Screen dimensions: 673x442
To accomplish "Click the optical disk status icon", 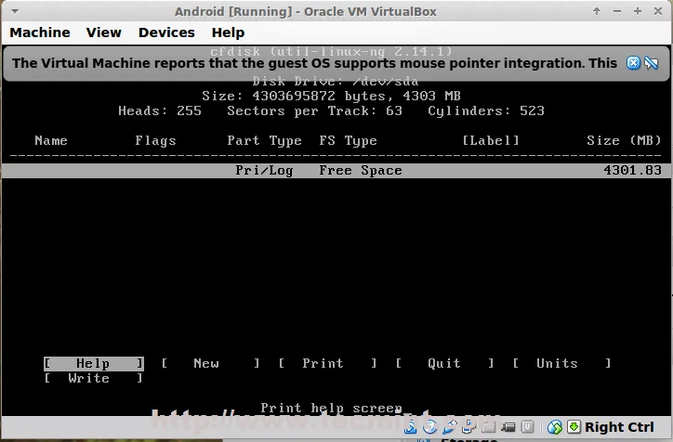I will 431,427.
